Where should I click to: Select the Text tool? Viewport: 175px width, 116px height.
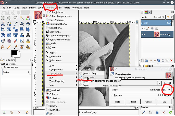coord(28,35)
